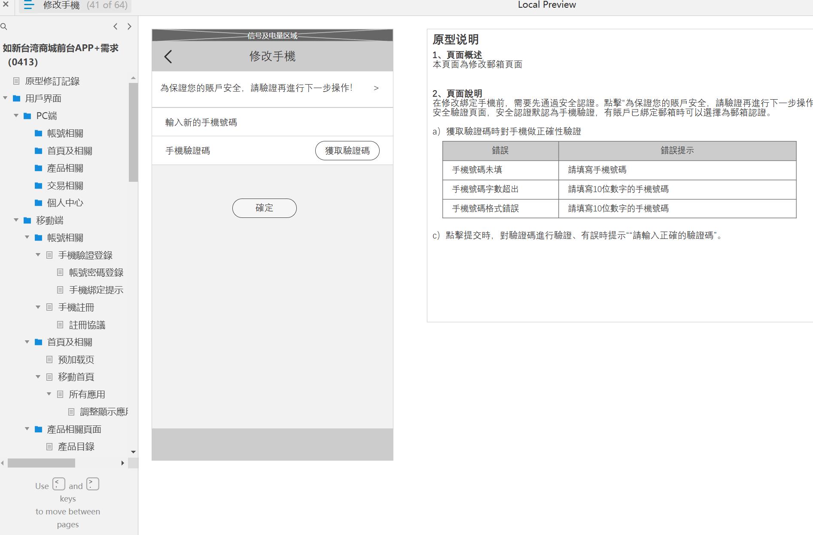This screenshot has height=535, width=813.
Task: Click the sidebar scroll-down arrow
Action: click(133, 452)
